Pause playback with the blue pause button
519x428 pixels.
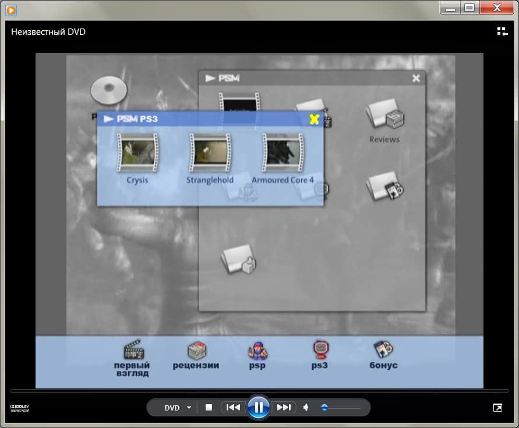pyautogui.click(x=258, y=407)
